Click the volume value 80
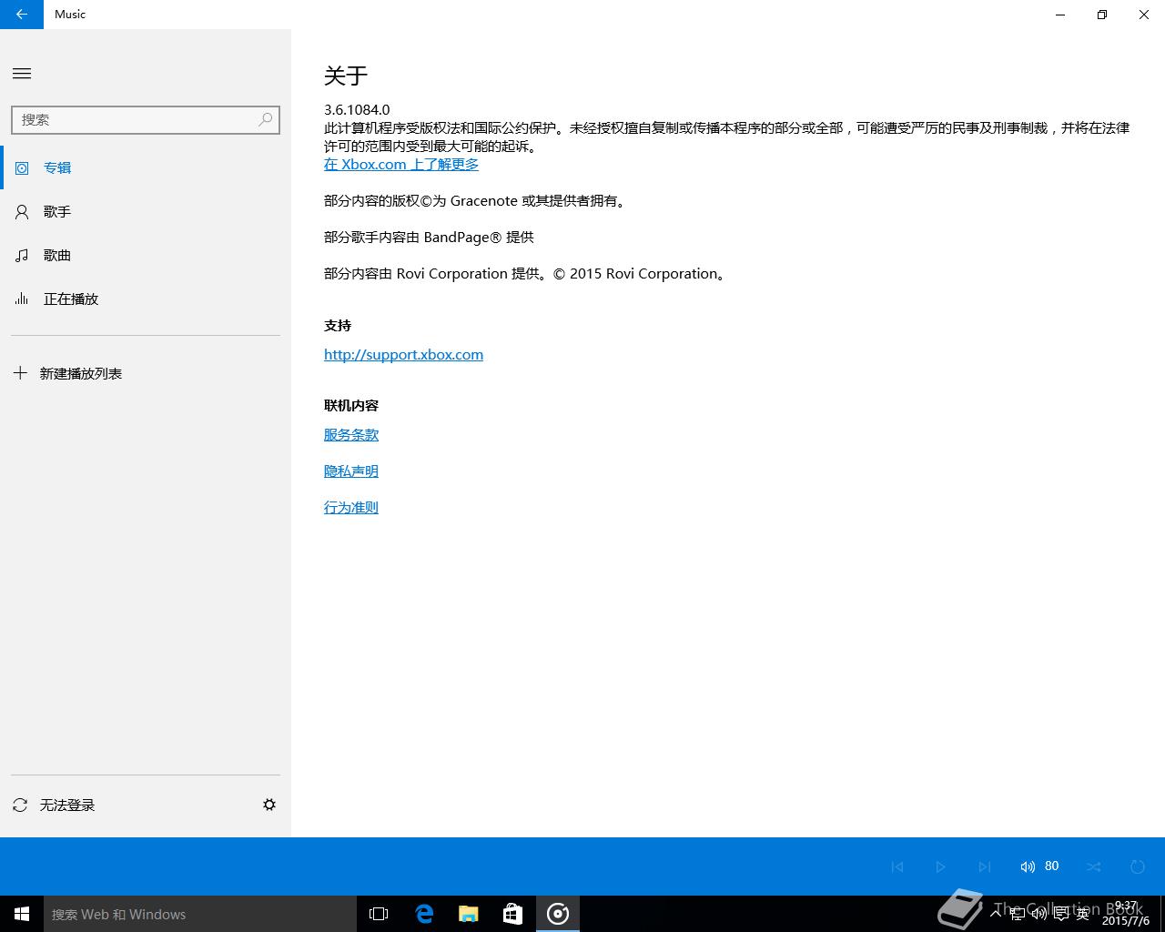This screenshot has width=1165, height=932. point(1052,866)
